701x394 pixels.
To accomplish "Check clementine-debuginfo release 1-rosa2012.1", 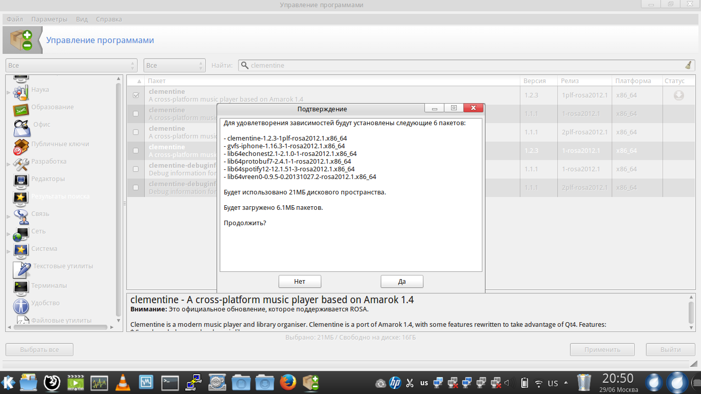I will (x=136, y=169).
